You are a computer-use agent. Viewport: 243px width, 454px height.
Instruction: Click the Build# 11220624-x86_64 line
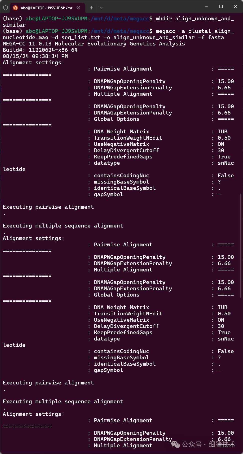click(40, 50)
